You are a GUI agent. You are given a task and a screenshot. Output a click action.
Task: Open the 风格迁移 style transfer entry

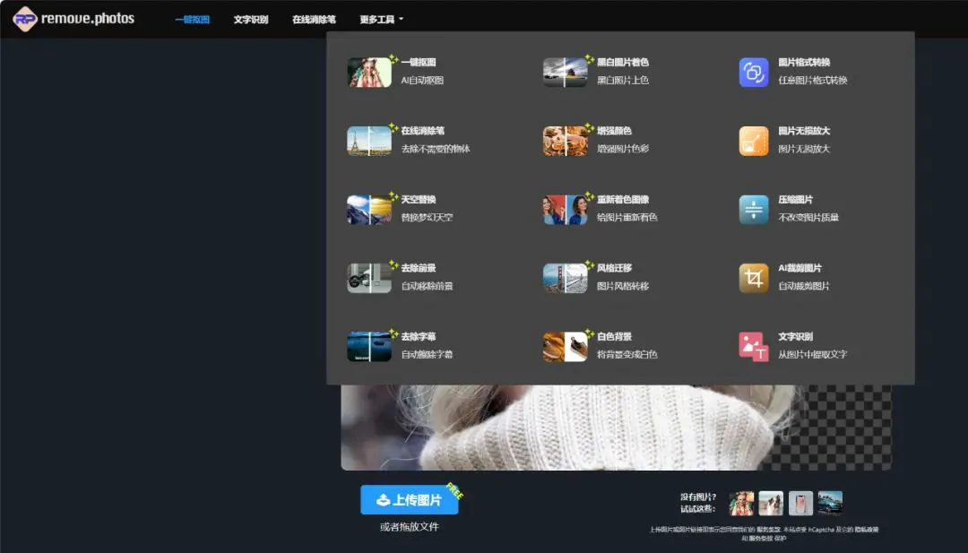pos(615,268)
